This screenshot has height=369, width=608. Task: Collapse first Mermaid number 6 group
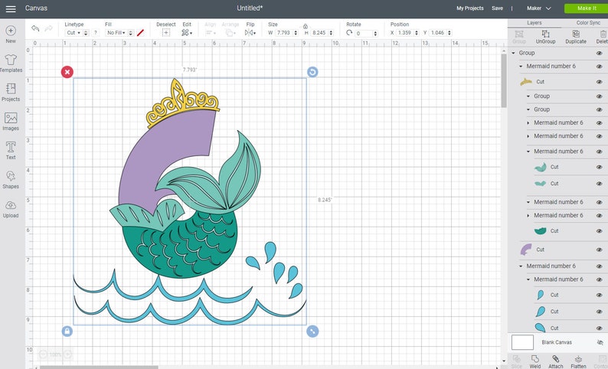point(521,67)
